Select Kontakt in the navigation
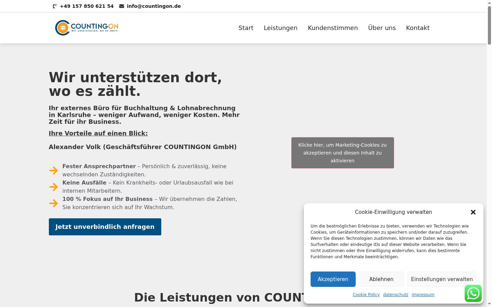492x307 pixels. point(418,28)
